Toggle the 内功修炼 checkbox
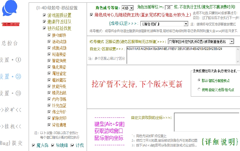Screen dimensions: 240x151 [49, 99]
